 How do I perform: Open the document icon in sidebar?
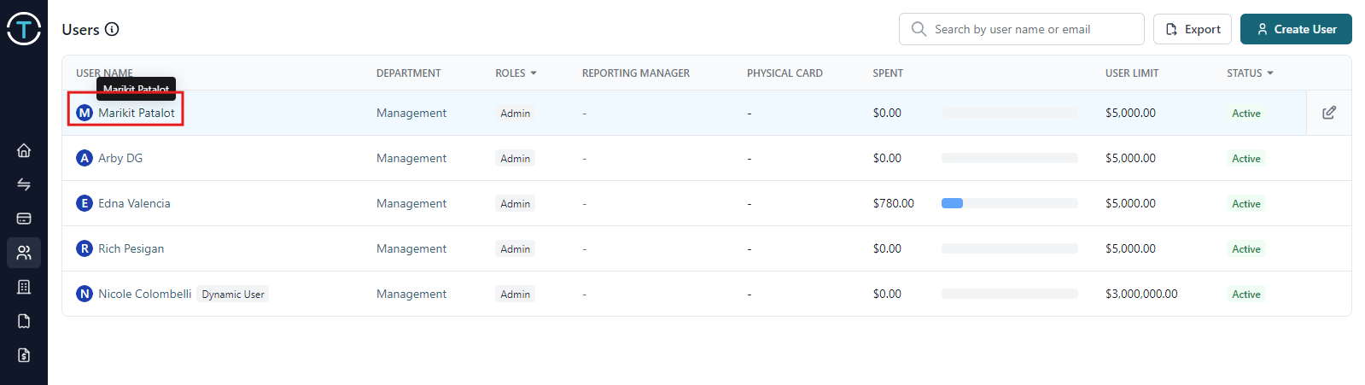pyautogui.click(x=24, y=321)
